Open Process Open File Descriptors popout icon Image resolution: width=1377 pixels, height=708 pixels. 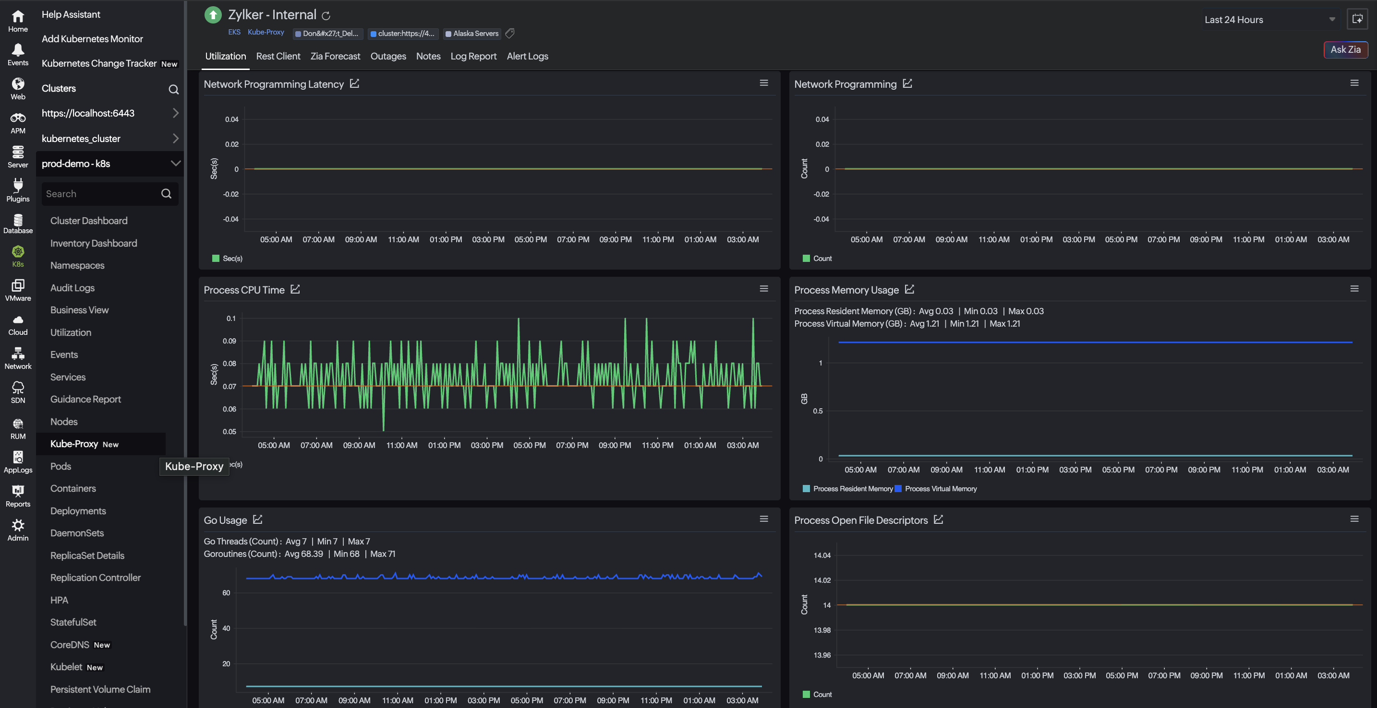click(x=938, y=519)
